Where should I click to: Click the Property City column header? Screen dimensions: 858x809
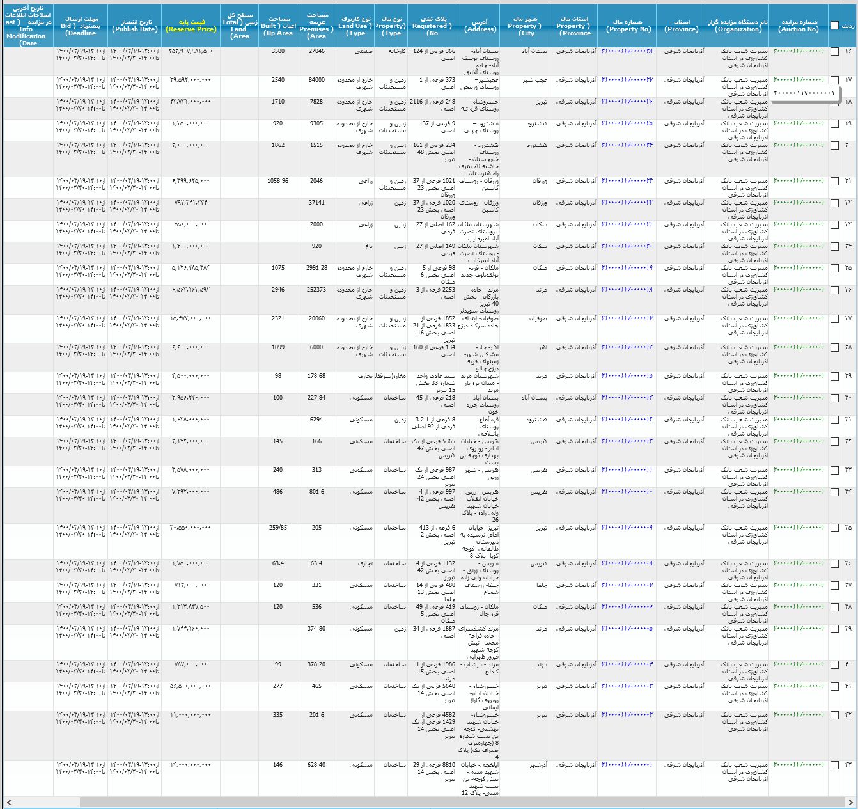tap(525, 26)
